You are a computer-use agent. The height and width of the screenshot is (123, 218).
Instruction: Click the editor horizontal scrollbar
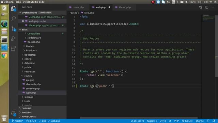[139, 118]
